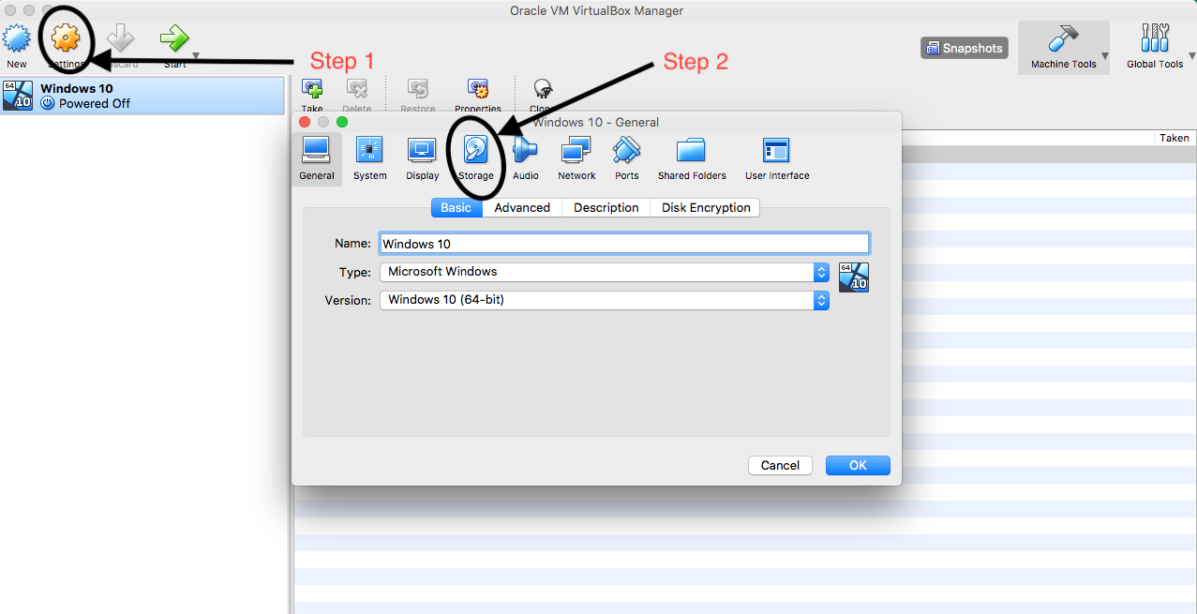Click the Take snapshot icon
This screenshot has height=614, width=1197.
[312, 91]
